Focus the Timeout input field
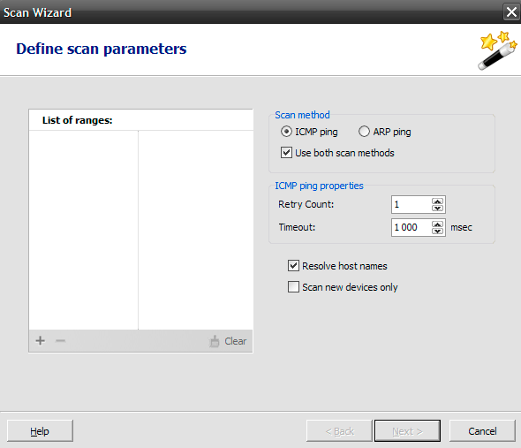The width and height of the screenshot is (521, 448). 412,227
